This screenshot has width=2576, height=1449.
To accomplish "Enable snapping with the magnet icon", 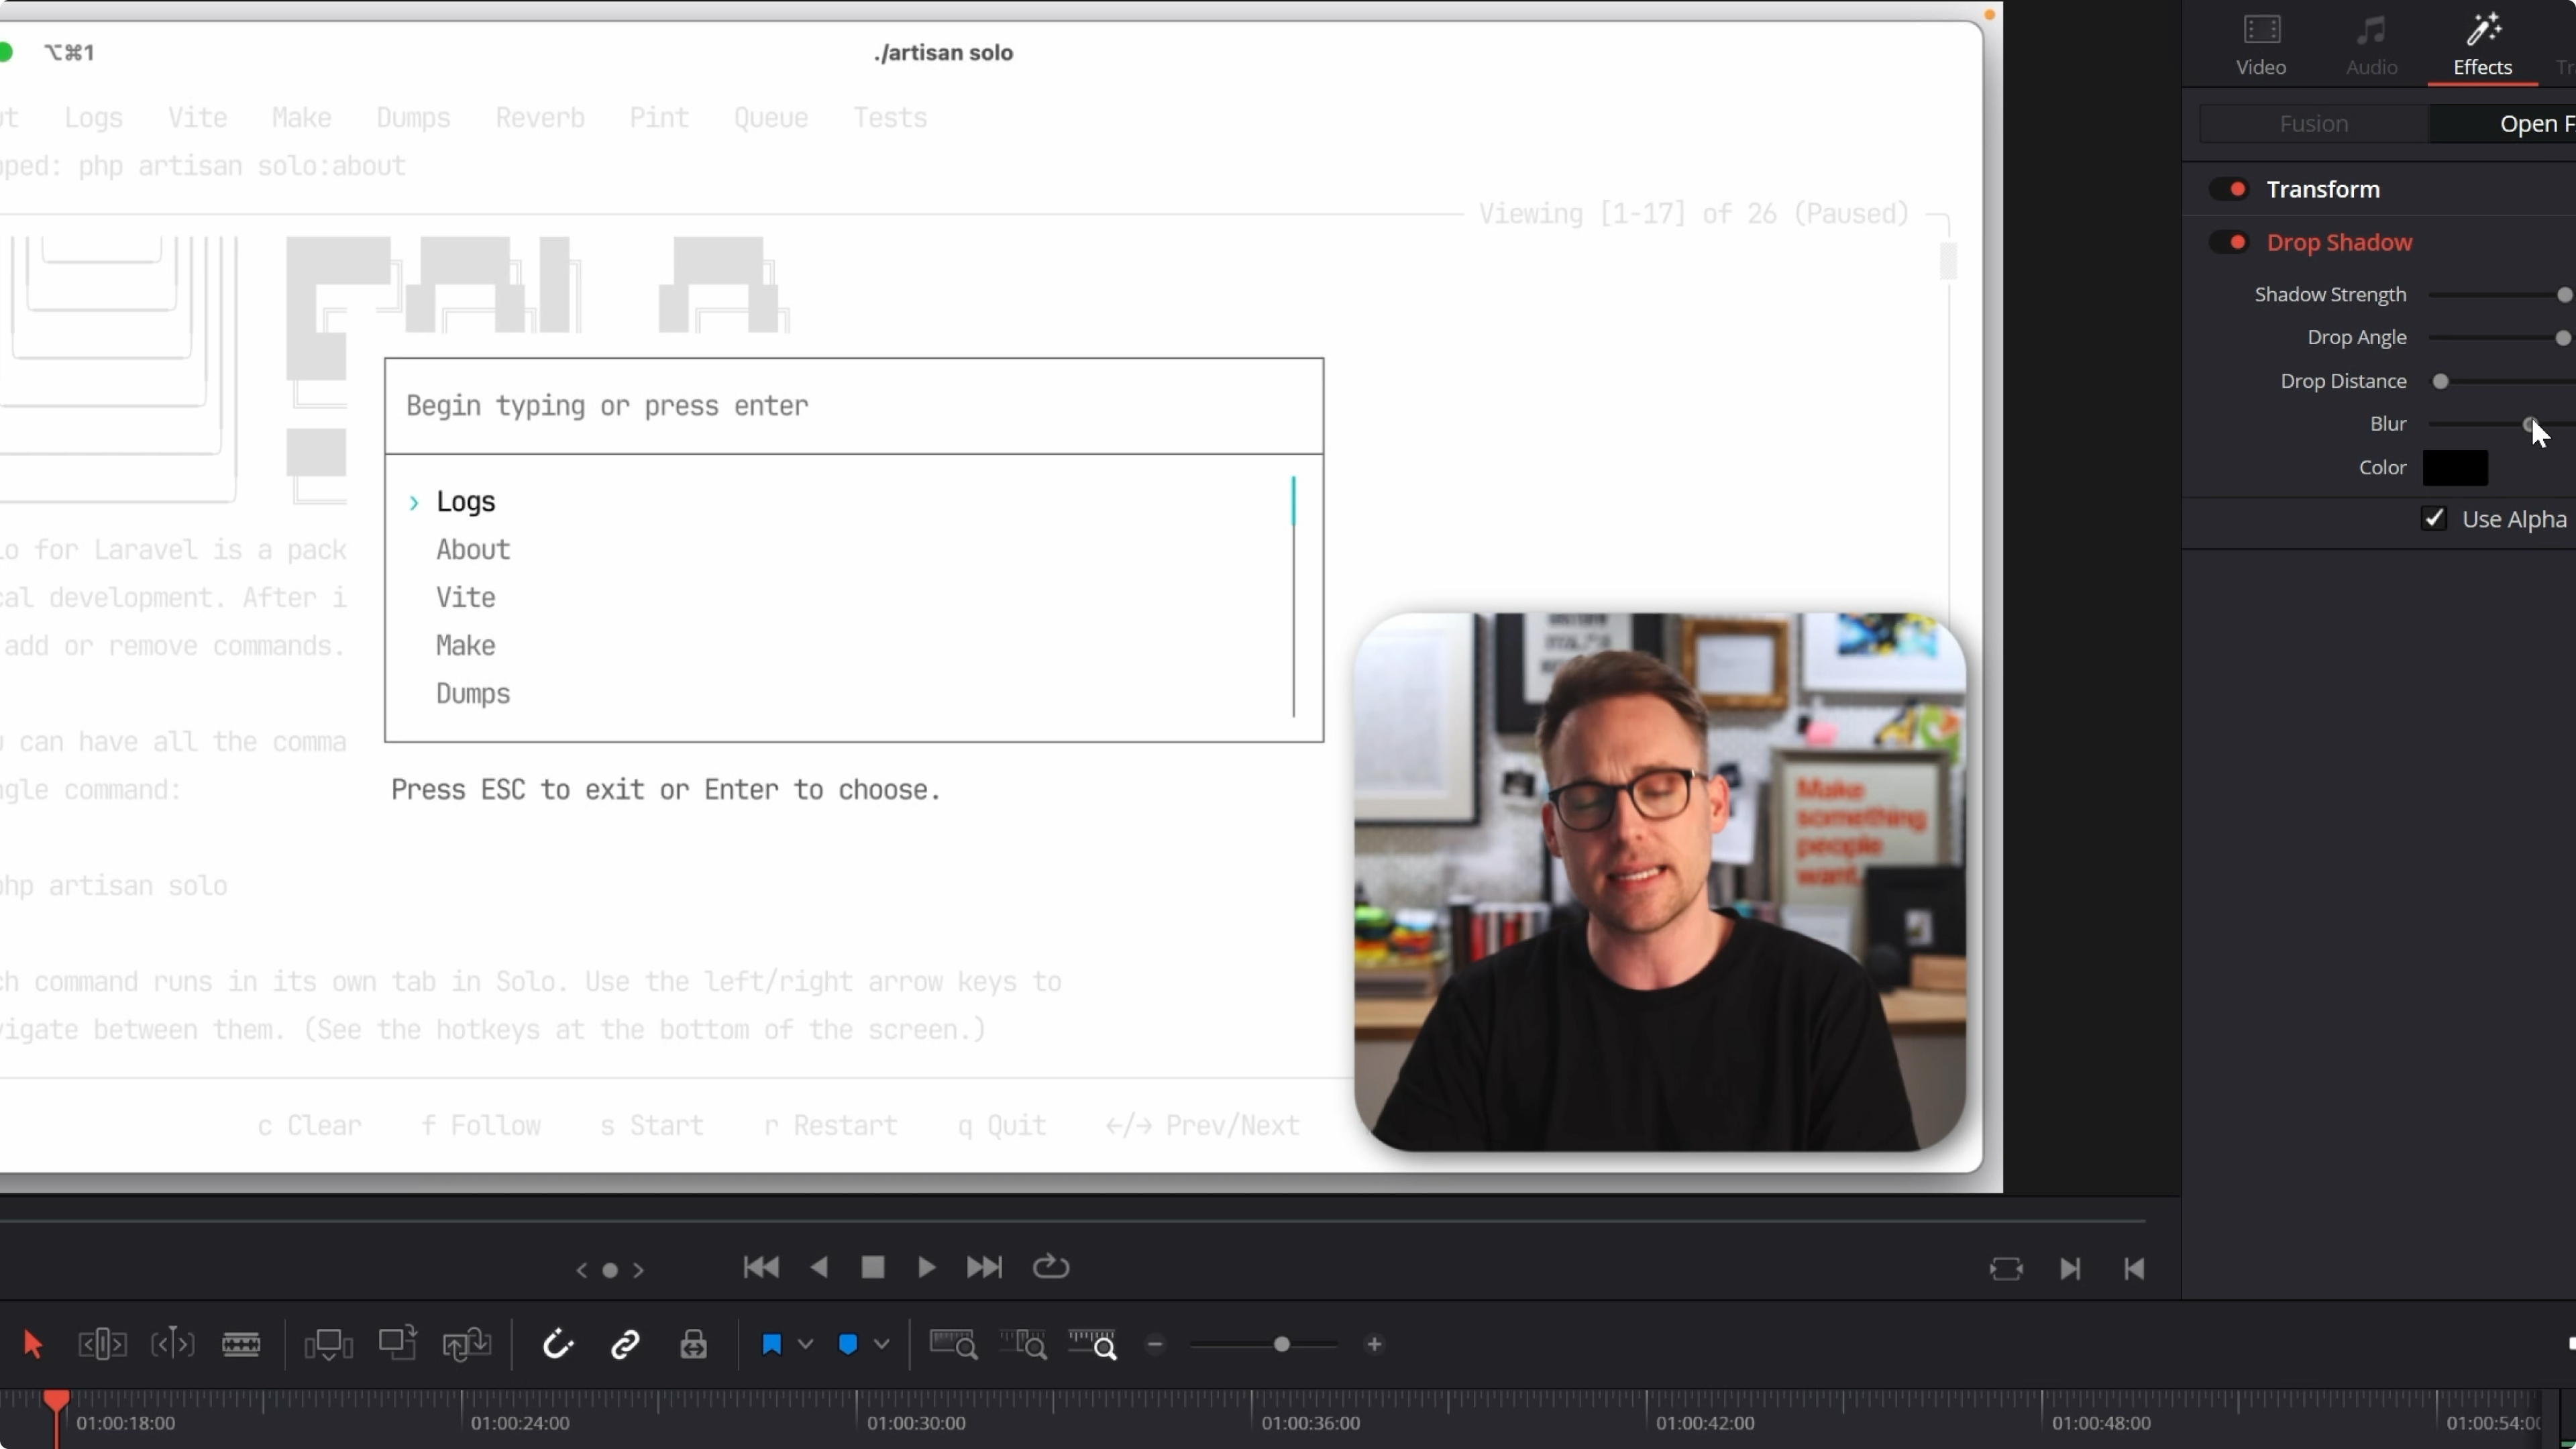I will coord(558,1344).
